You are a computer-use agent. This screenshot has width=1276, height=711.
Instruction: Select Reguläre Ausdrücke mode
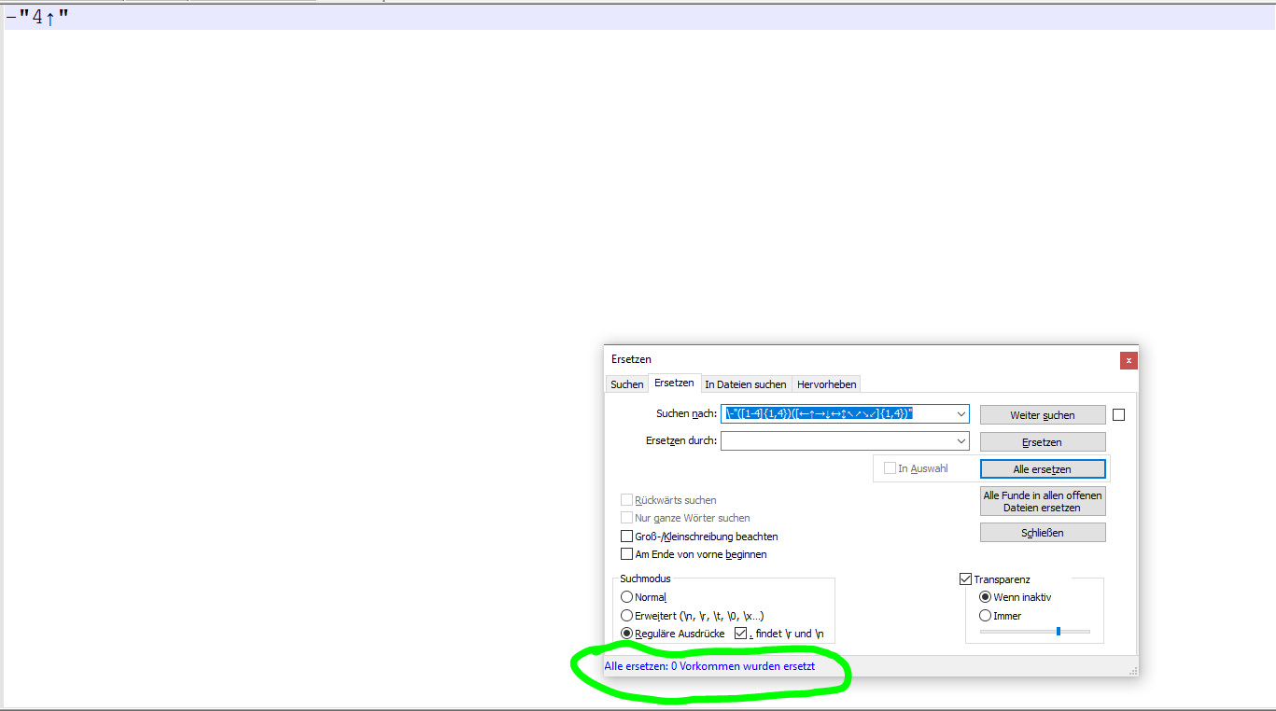[626, 633]
